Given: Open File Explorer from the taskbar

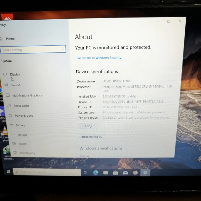Looking at the screenshot, I should coord(106,173).
